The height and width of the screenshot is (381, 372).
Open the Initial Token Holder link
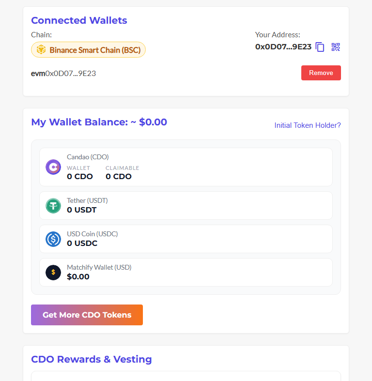[x=308, y=125]
